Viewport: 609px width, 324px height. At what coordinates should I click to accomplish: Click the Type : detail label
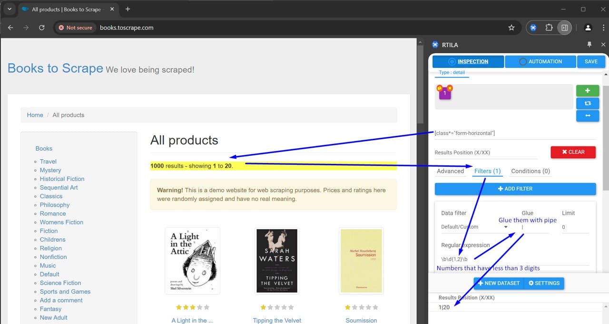click(x=452, y=73)
